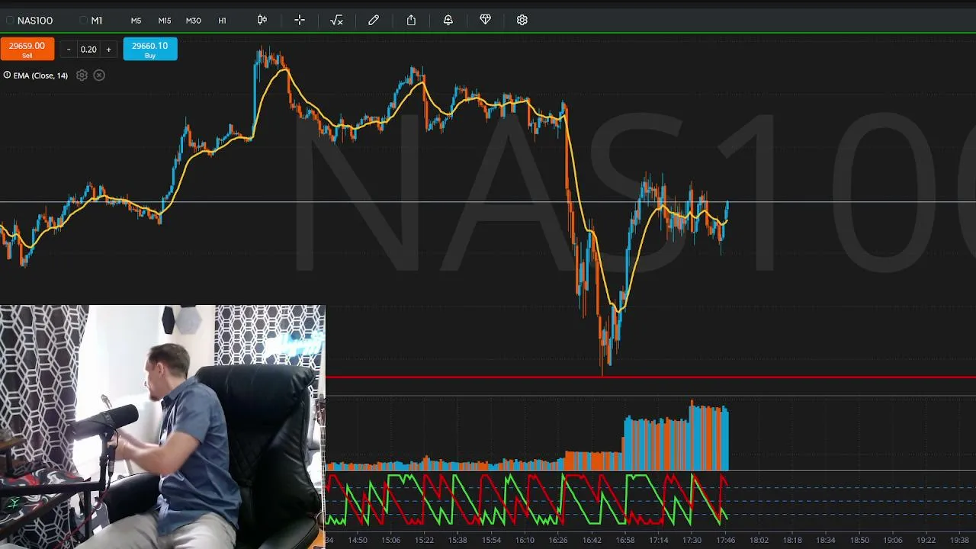Switch to the H1 timeframe
The height and width of the screenshot is (549, 976).
tap(223, 21)
